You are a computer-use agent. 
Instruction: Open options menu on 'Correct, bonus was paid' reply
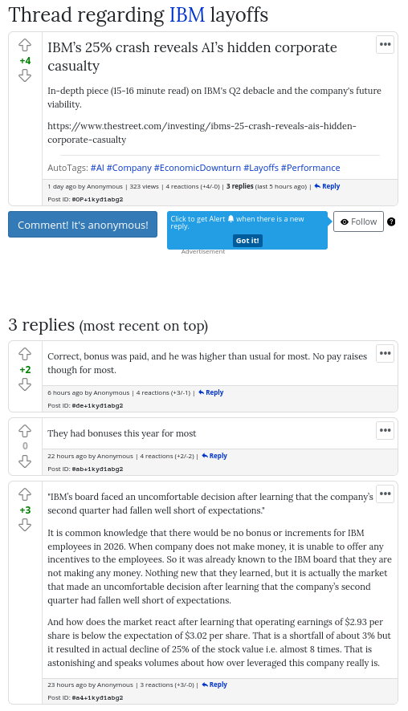[385, 353]
